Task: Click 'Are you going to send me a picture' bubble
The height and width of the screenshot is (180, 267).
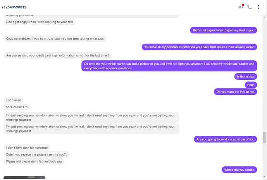Action: 226,139
